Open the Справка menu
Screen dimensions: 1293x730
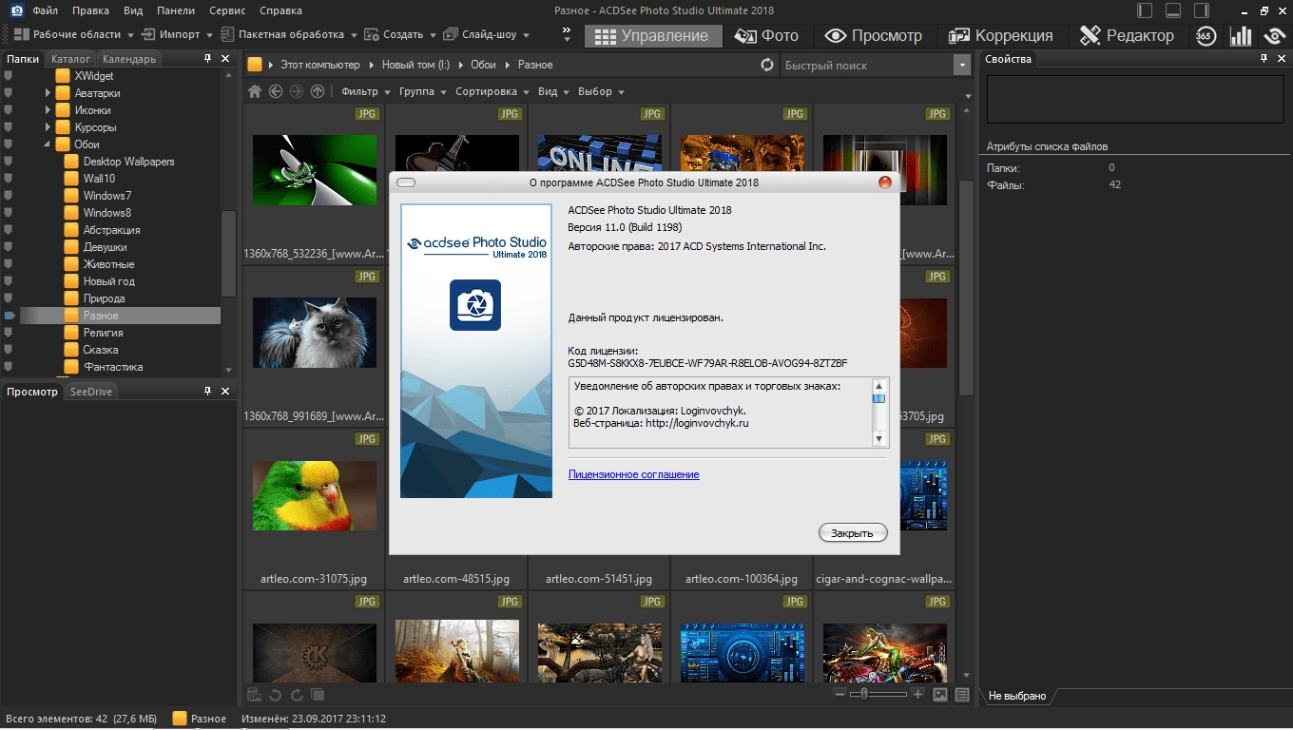280,10
